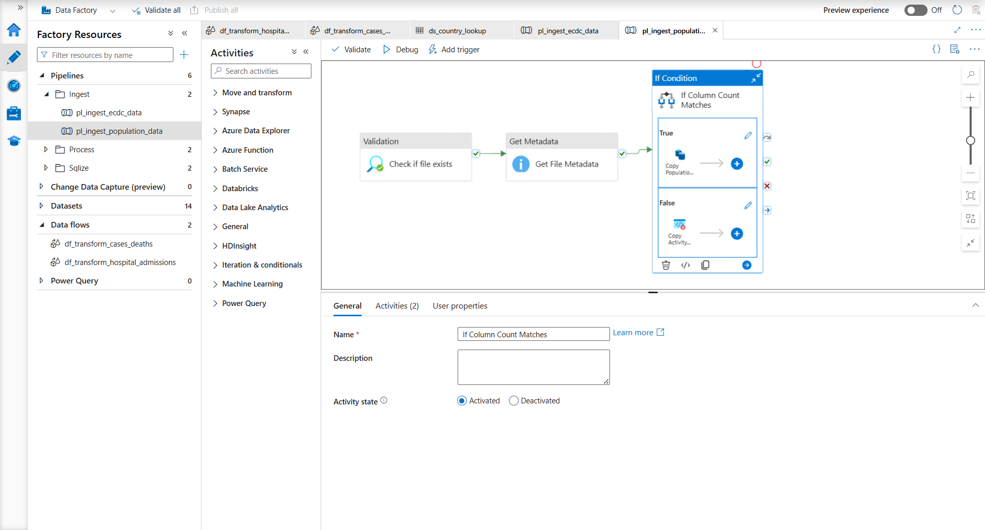Open the Monitor hub gauge icon
985x530 pixels.
point(14,85)
